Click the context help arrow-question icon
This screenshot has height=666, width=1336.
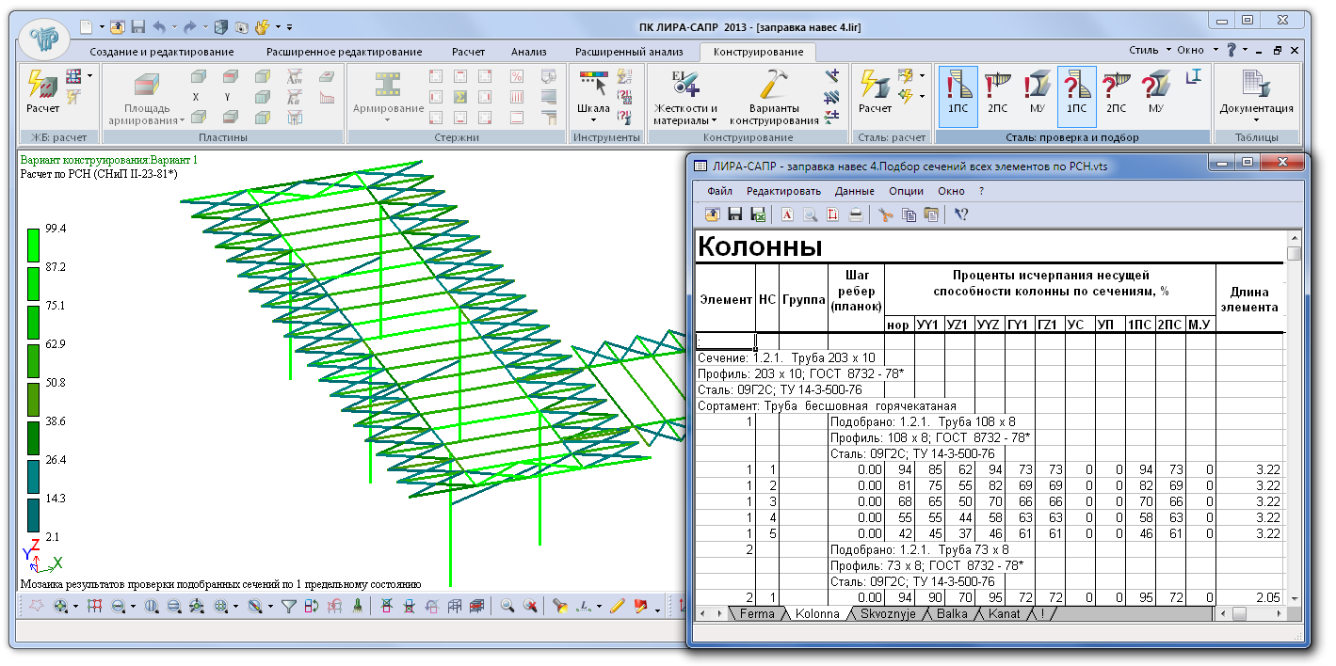click(961, 215)
